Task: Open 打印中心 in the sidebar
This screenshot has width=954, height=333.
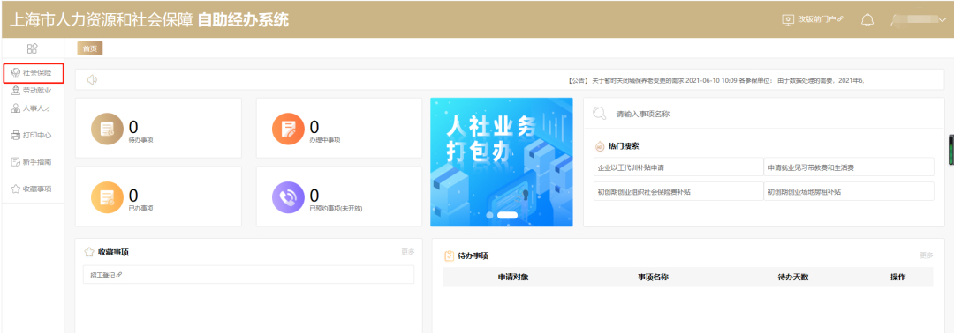Action: point(32,136)
